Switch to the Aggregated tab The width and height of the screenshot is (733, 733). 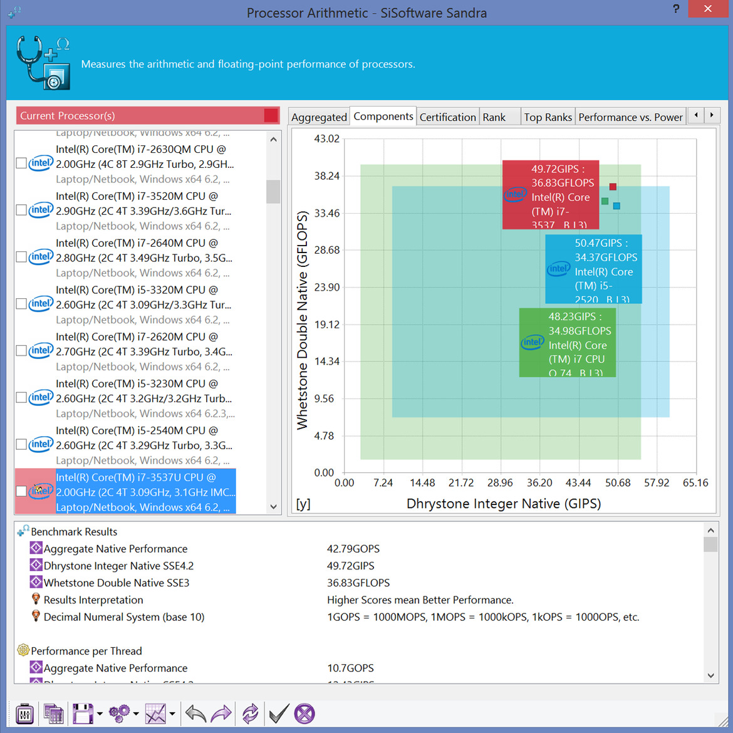pyautogui.click(x=319, y=117)
